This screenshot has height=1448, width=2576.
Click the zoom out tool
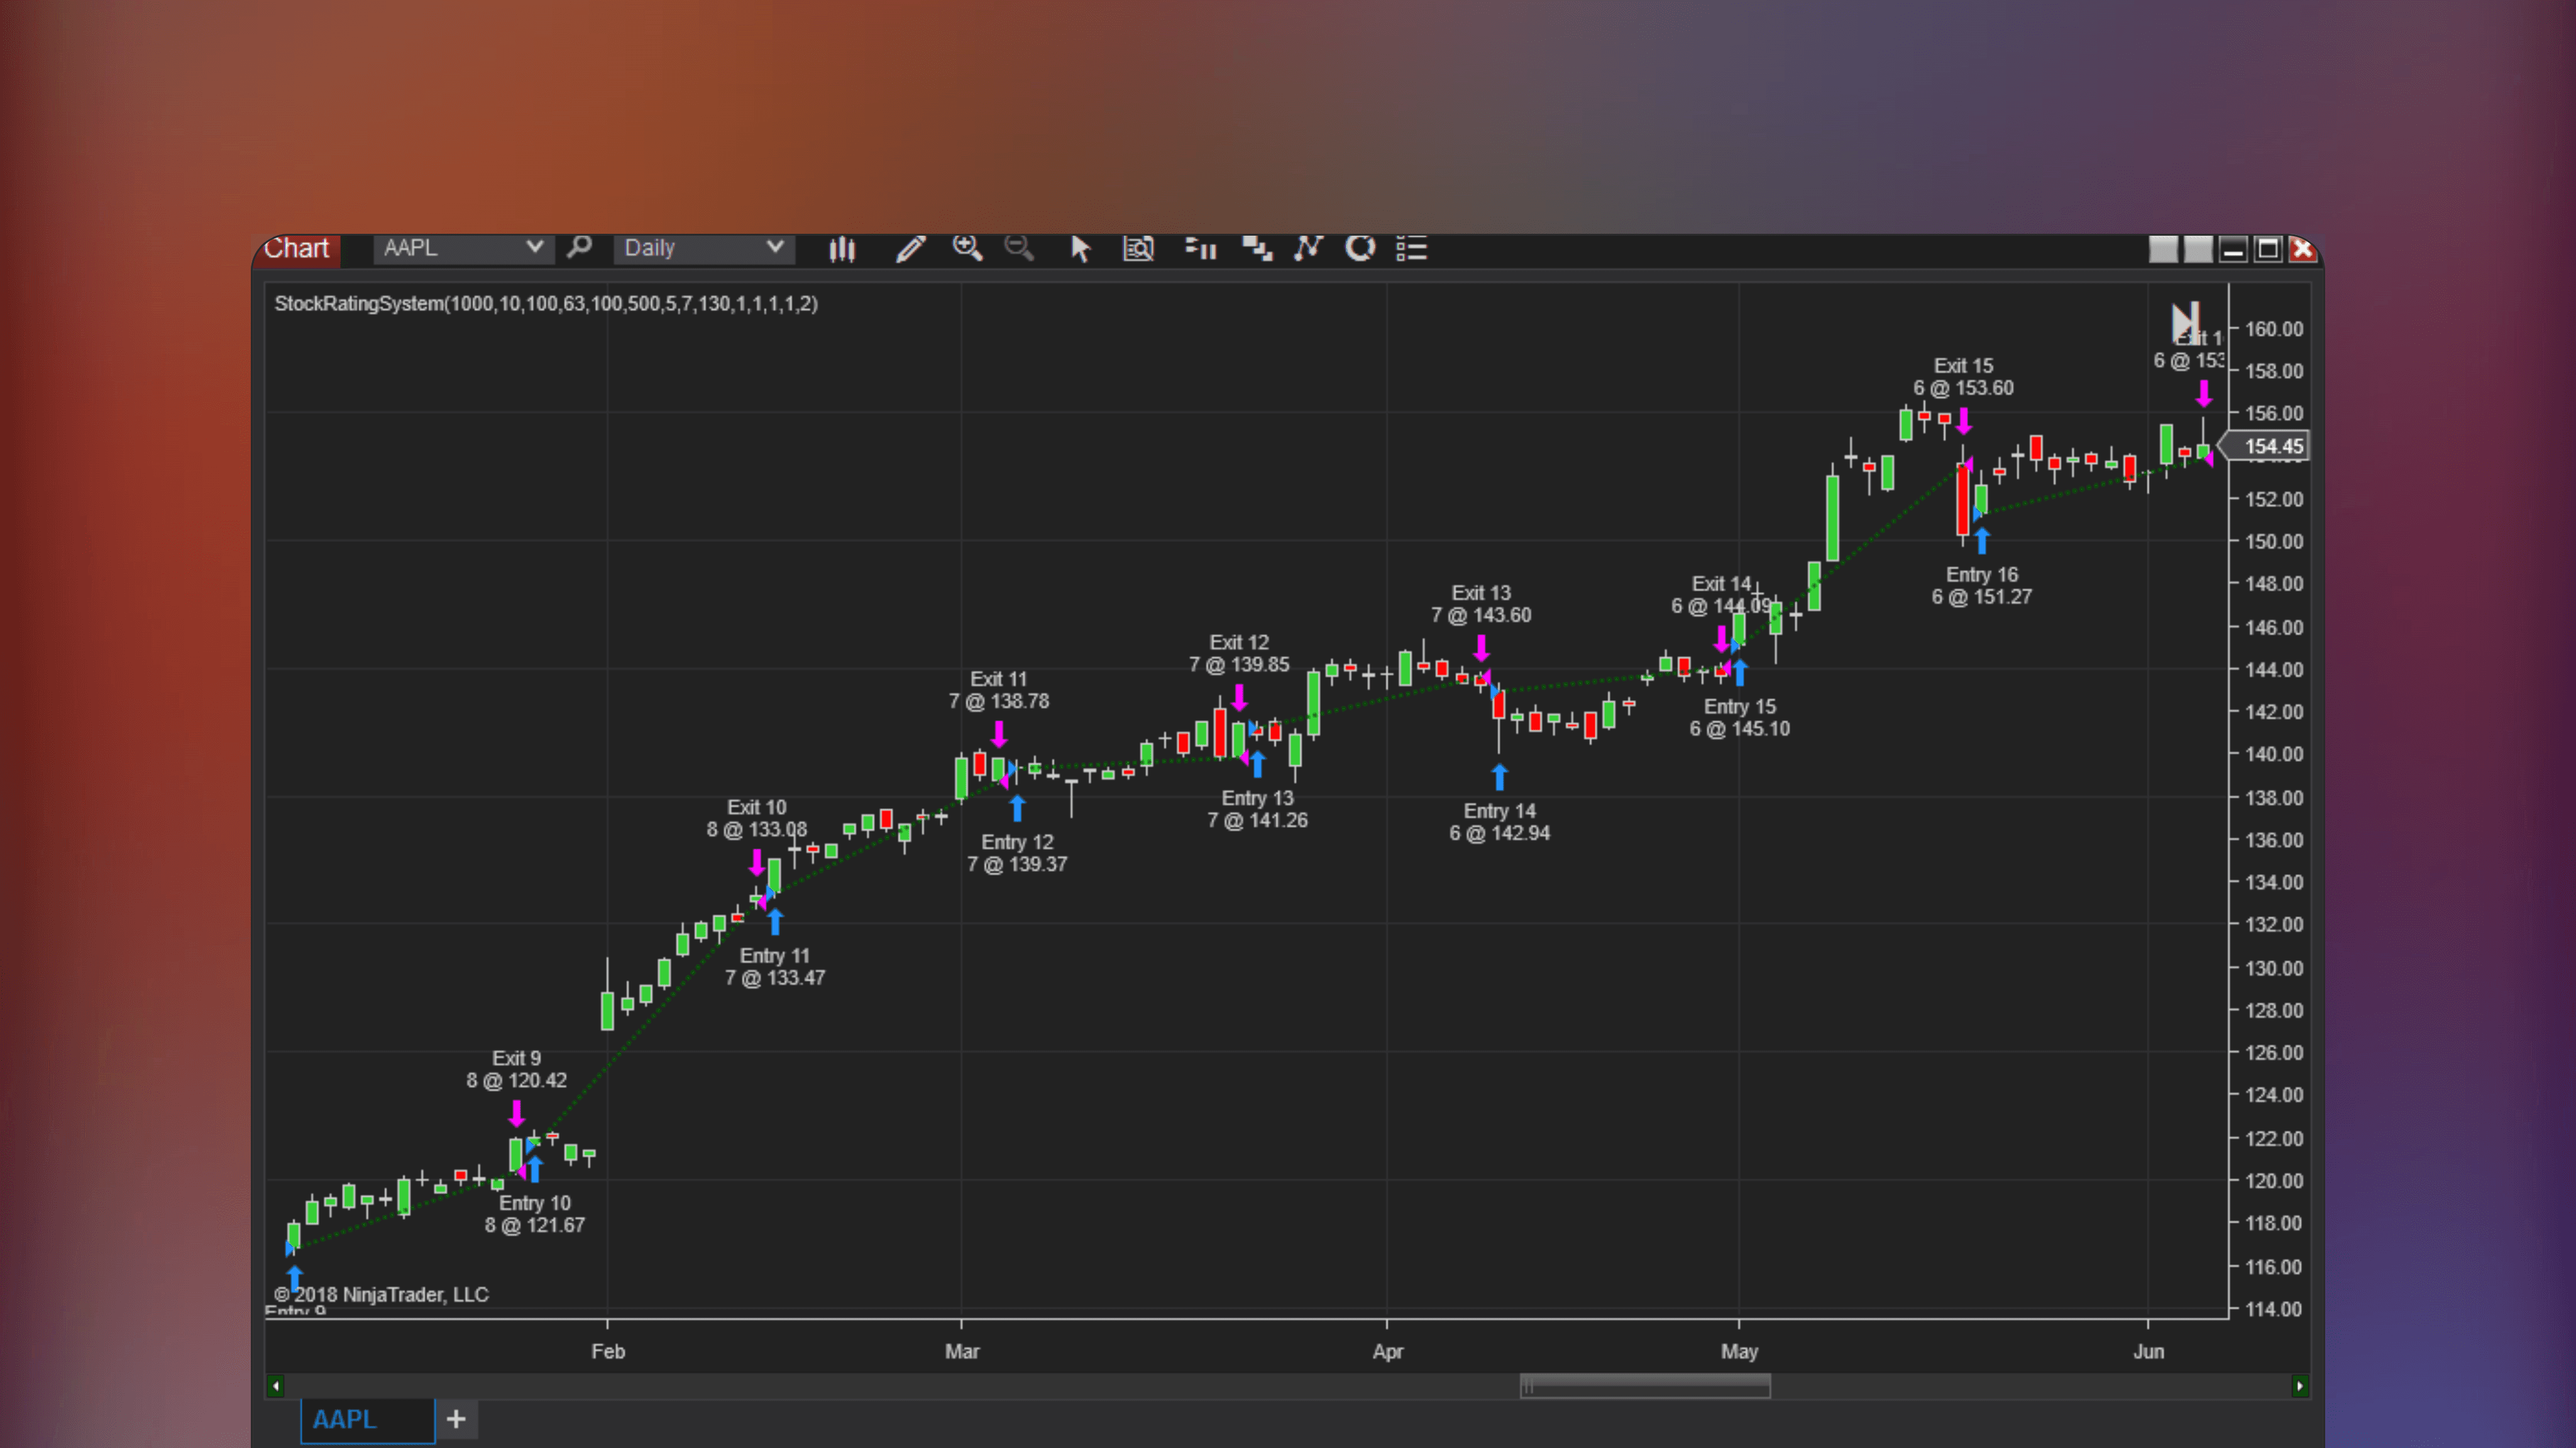pyautogui.click(x=1019, y=248)
